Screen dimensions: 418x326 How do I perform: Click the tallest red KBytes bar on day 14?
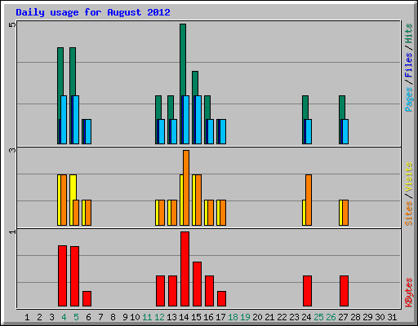coord(185,269)
